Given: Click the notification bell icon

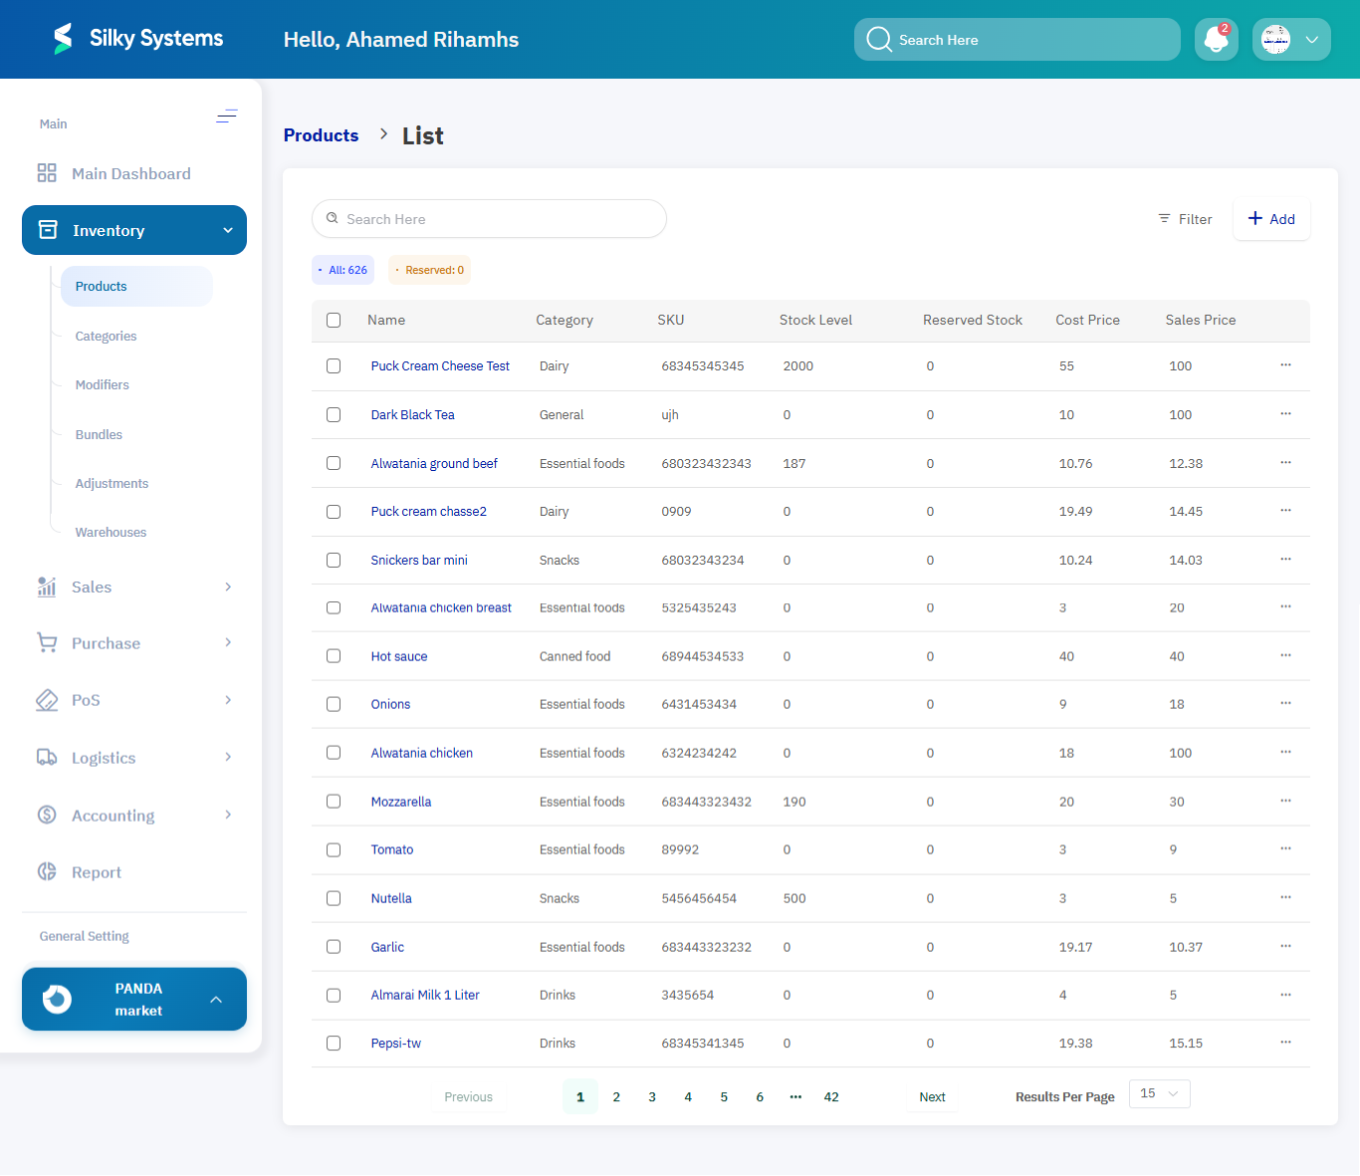Looking at the screenshot, I should coord(1216,39).
